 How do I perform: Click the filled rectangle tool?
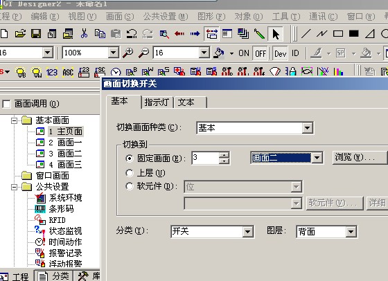coord(353,33)
